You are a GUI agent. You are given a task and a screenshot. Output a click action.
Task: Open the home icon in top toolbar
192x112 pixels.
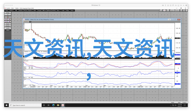point(184,11)
